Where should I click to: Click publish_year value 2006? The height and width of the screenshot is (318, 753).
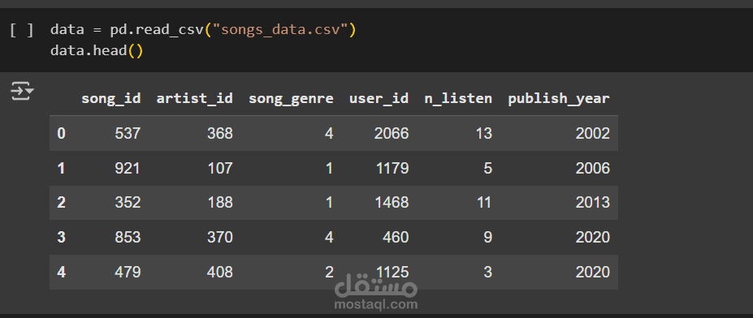[593, 169]
